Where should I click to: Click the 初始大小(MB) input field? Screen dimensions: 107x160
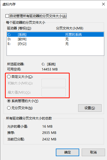(x=54, y=83)
